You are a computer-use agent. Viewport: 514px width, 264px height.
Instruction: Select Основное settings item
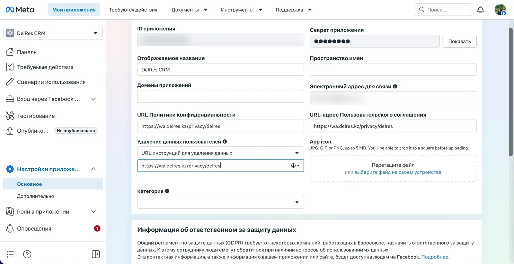53,184
